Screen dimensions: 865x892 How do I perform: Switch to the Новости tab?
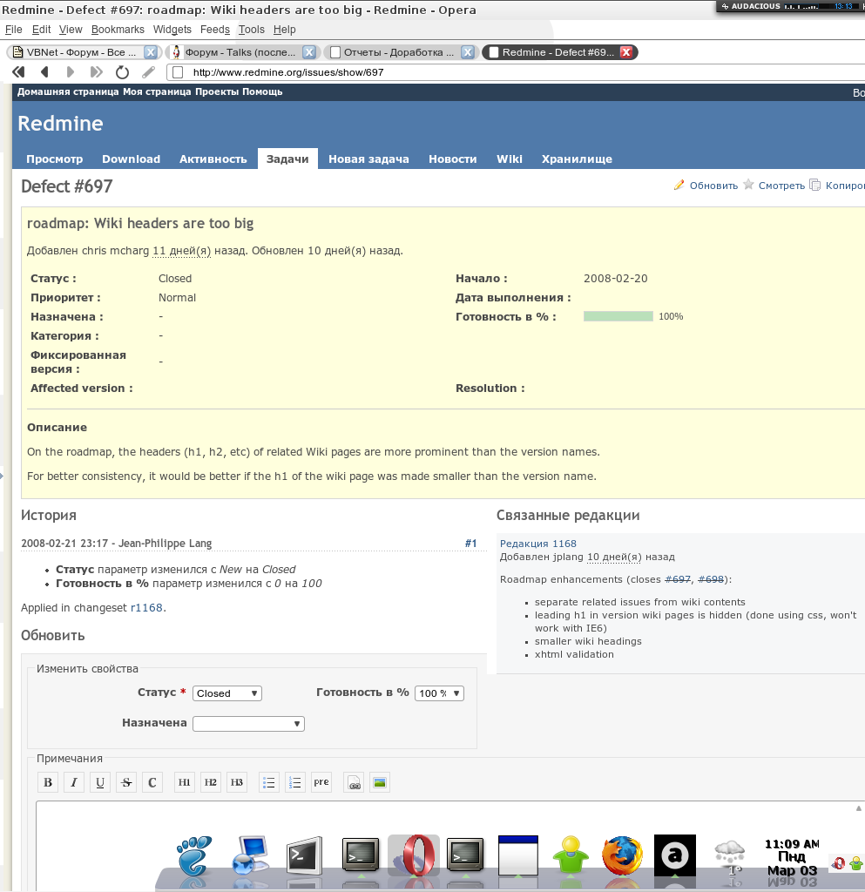click(x=453, y=159)
